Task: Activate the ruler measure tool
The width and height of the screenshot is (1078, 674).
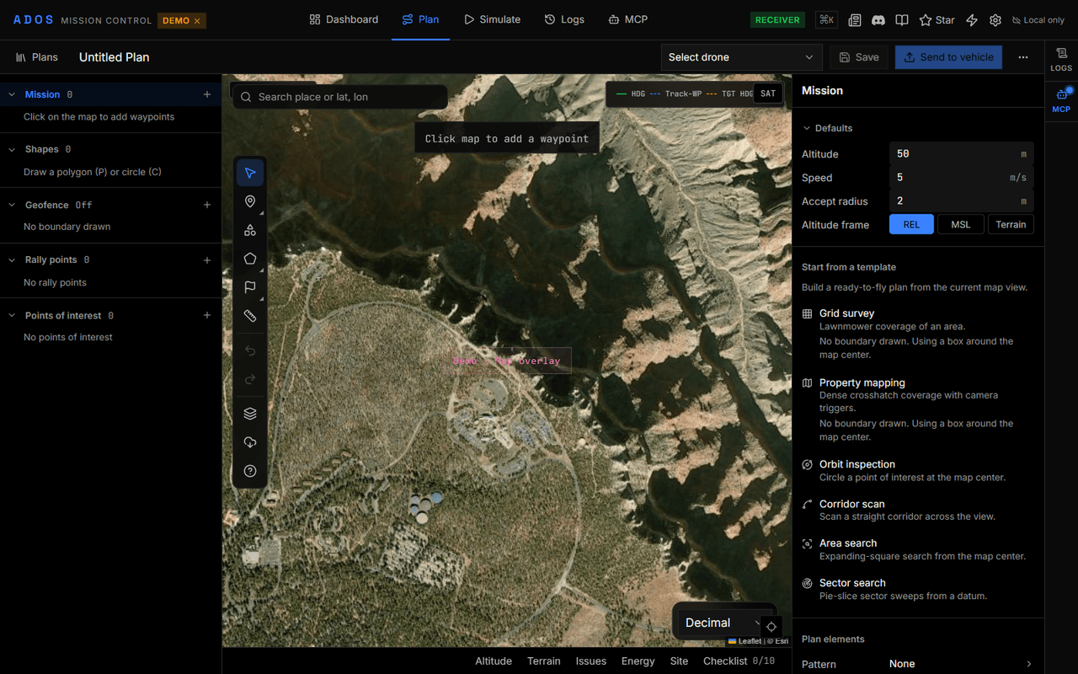Action: (x=250, y=316)
